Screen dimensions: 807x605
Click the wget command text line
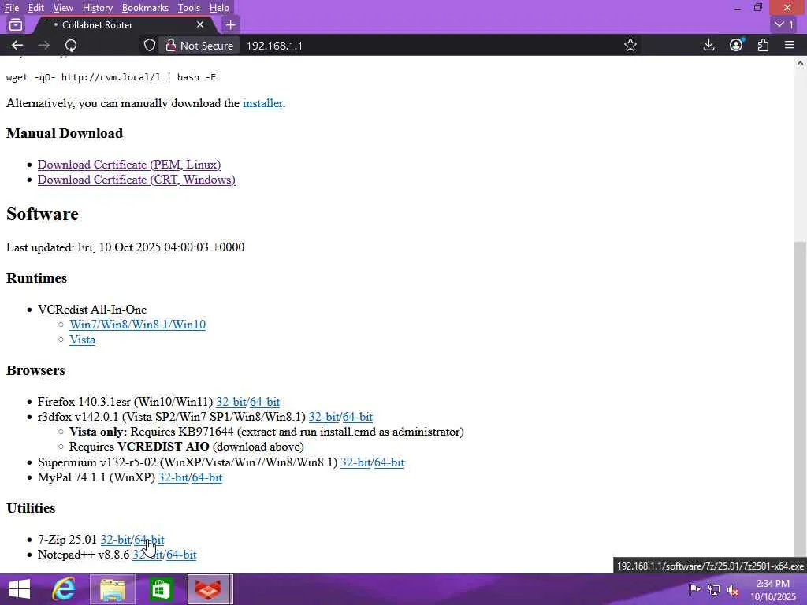[111, 76]
